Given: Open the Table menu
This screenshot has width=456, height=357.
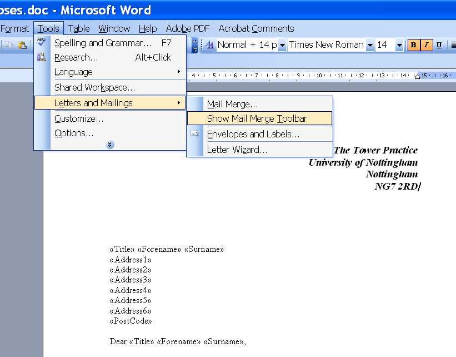Looking at the screenshot, I should (79, 28).
